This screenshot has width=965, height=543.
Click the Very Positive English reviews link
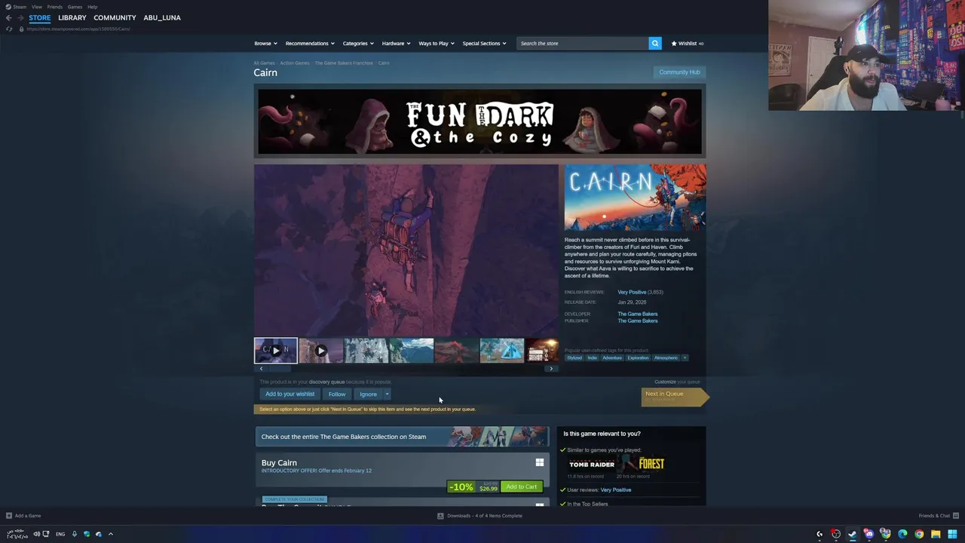[x=632, y=292]
